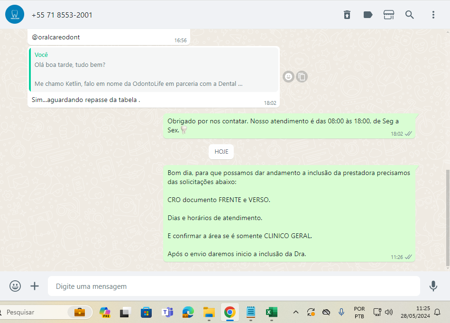Viewport: 450px width, 323px height.
Task: Open Microsoft Teams from the taskbar
Action: pyautogui.click(x=167, y=312)
